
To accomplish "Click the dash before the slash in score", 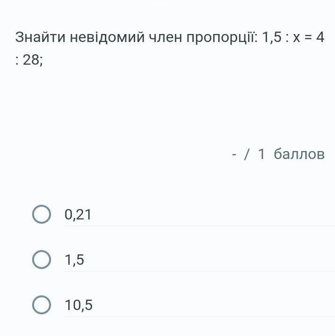I will 234,154.
